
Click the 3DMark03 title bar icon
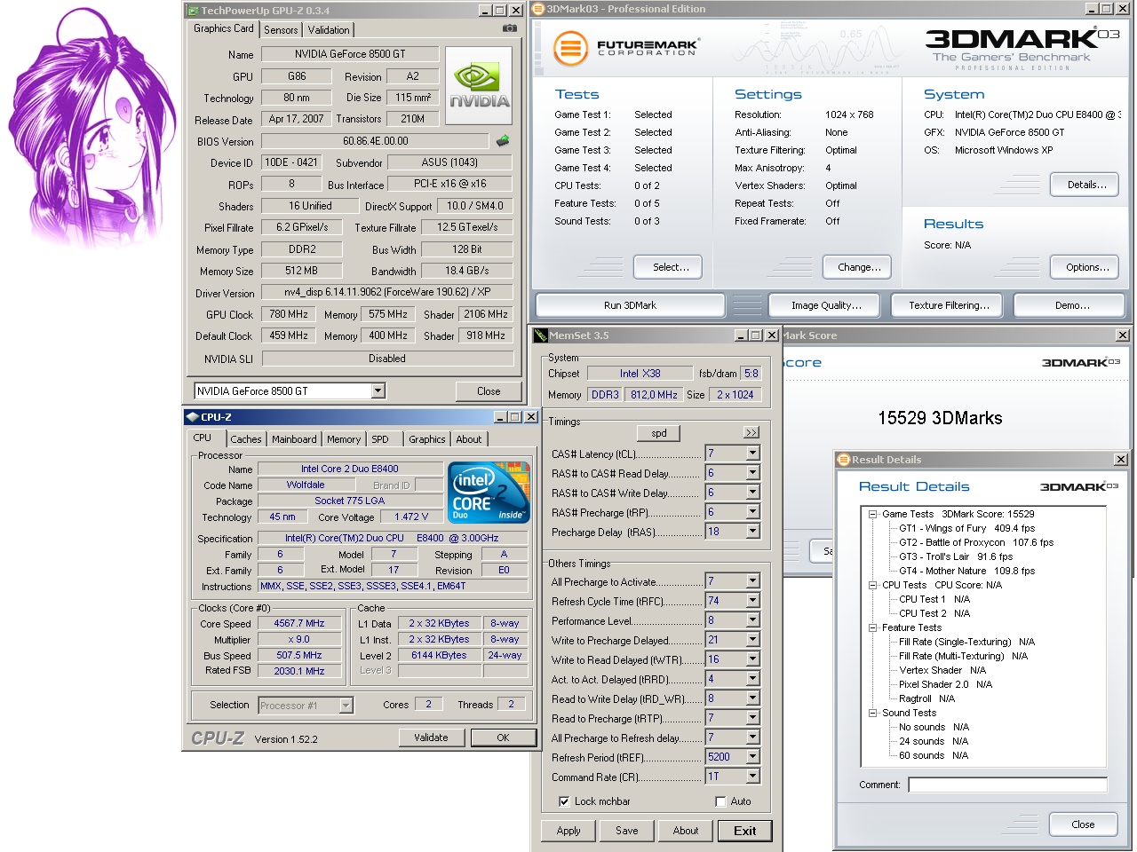click(538, 9)
